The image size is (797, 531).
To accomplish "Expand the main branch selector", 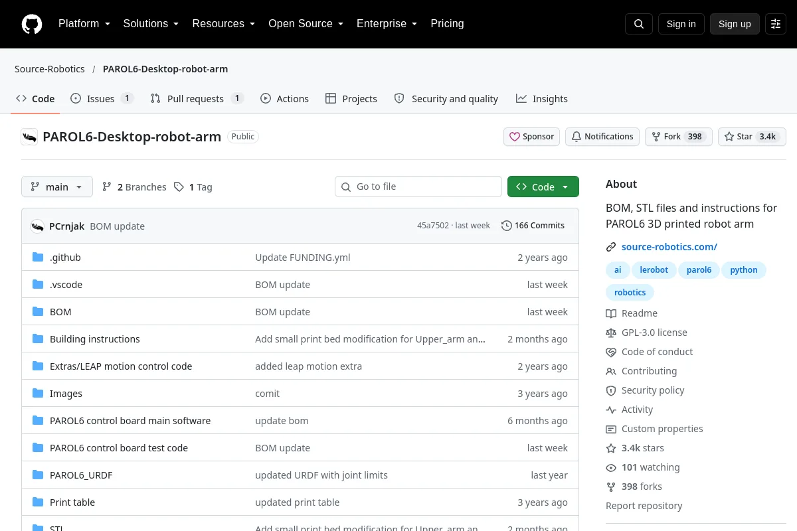I will click(57, 187).
